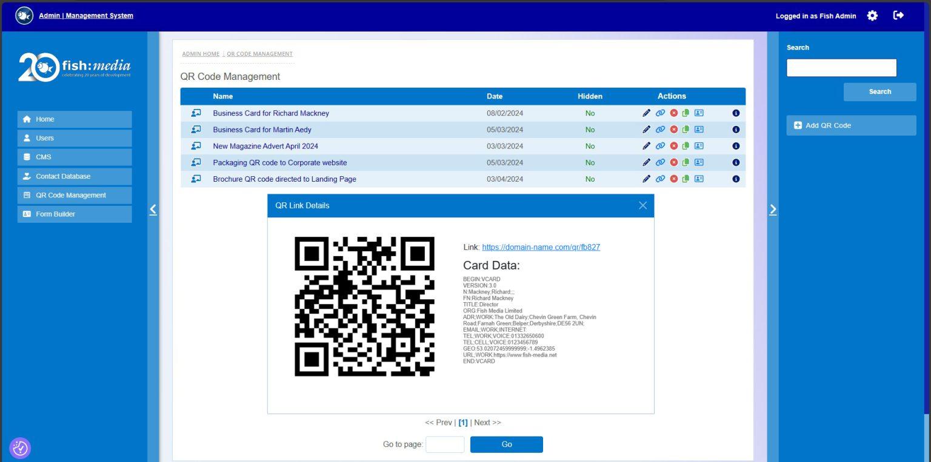Open the vCard icon for Richard Mackney row
This screenshot has height=462, width=931.
click(699, 113)
